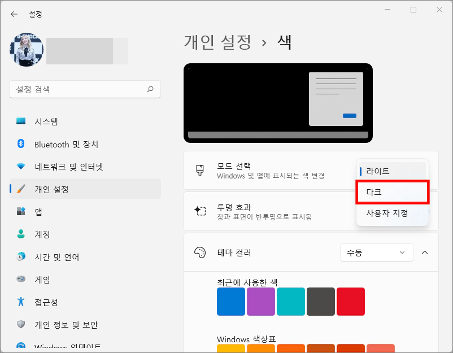The image size is (453, 353).
Task: Open the 수동 theme color dropdown
Action: 376,253
